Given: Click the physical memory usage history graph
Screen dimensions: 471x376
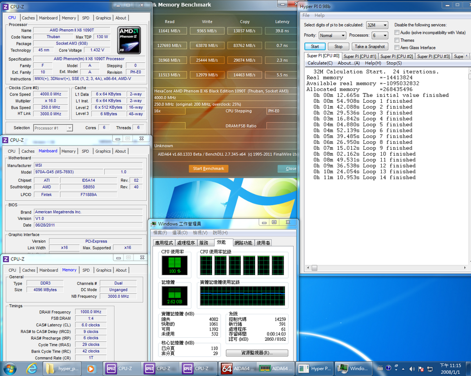Looking at the screenshot, I should pyautogui.click(x=242, y=296).
